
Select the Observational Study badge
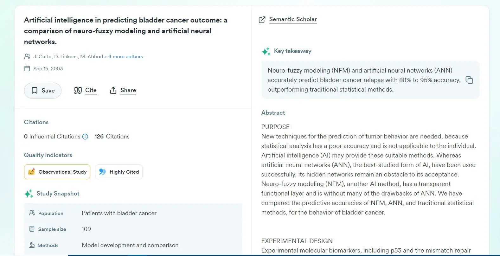tap(57, 172)
